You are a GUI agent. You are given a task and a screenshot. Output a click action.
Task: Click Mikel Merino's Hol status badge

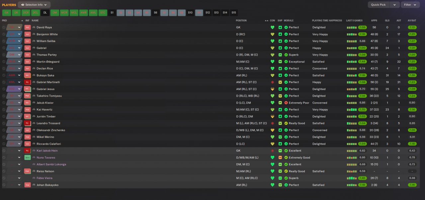click(x=28, y=137)
